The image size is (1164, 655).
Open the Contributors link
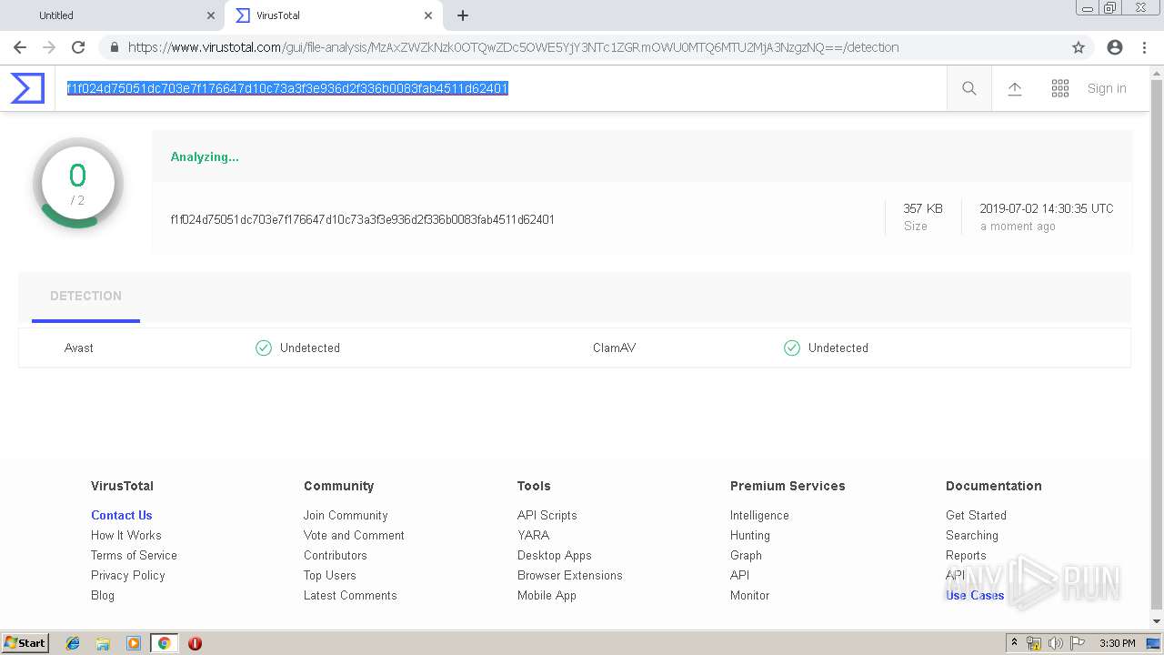pos(336,555)
